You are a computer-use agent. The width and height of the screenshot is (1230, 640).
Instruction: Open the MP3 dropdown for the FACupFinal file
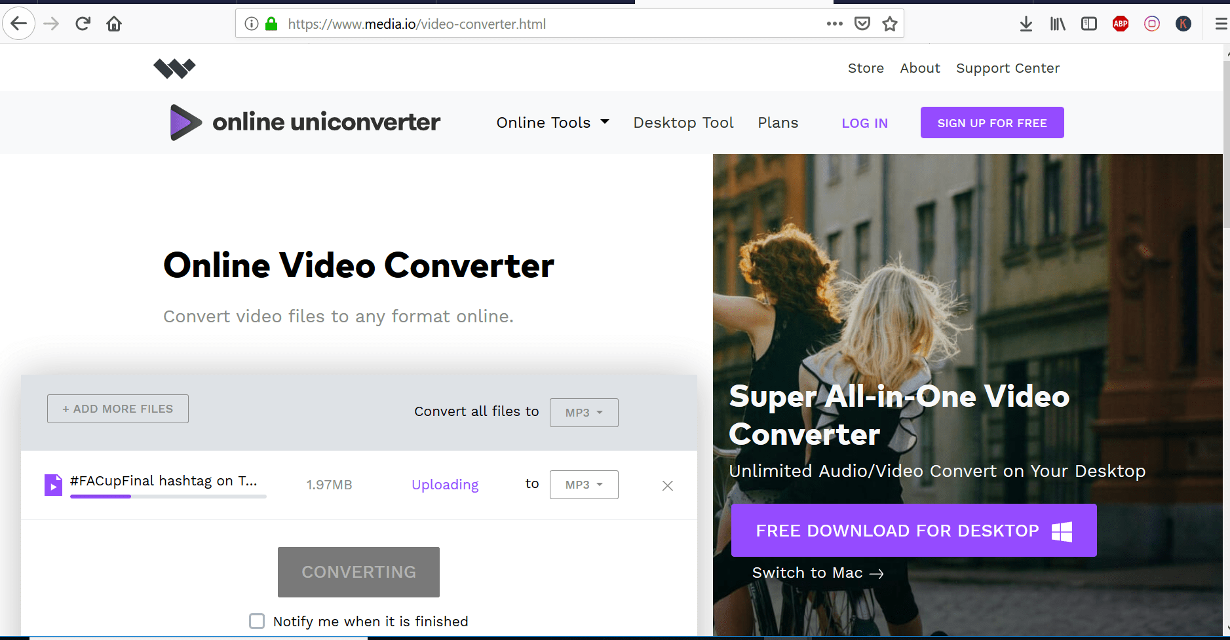[x=583, y=484]
